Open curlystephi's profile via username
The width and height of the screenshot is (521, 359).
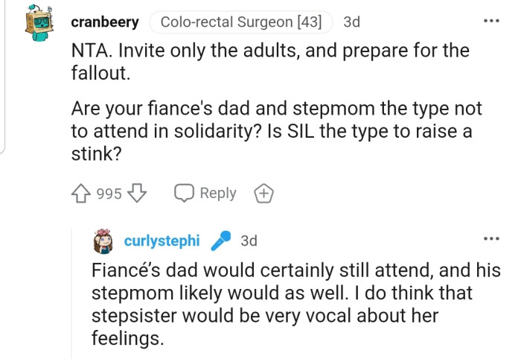tap(162, 241)
